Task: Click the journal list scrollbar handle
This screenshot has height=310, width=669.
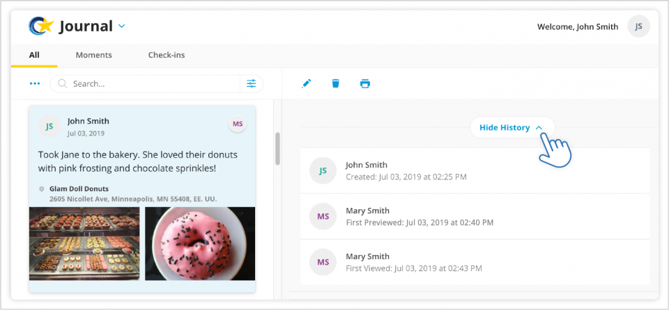Action: click(277, 149)
